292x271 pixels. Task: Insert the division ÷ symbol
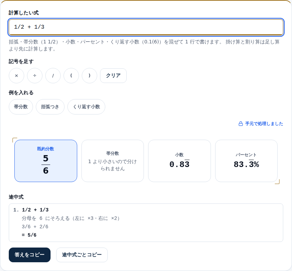tap(35, 76)
